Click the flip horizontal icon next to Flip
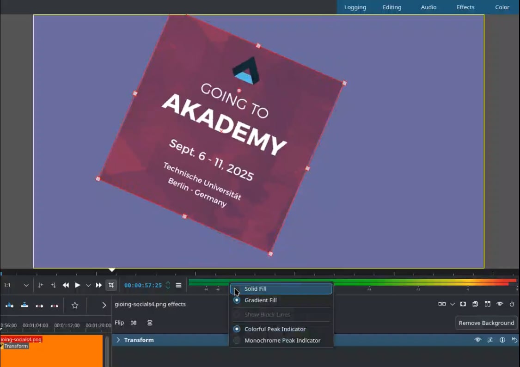The width and height of the screenshot is (520, 367). pyautogui.click(x=134, y=323)
